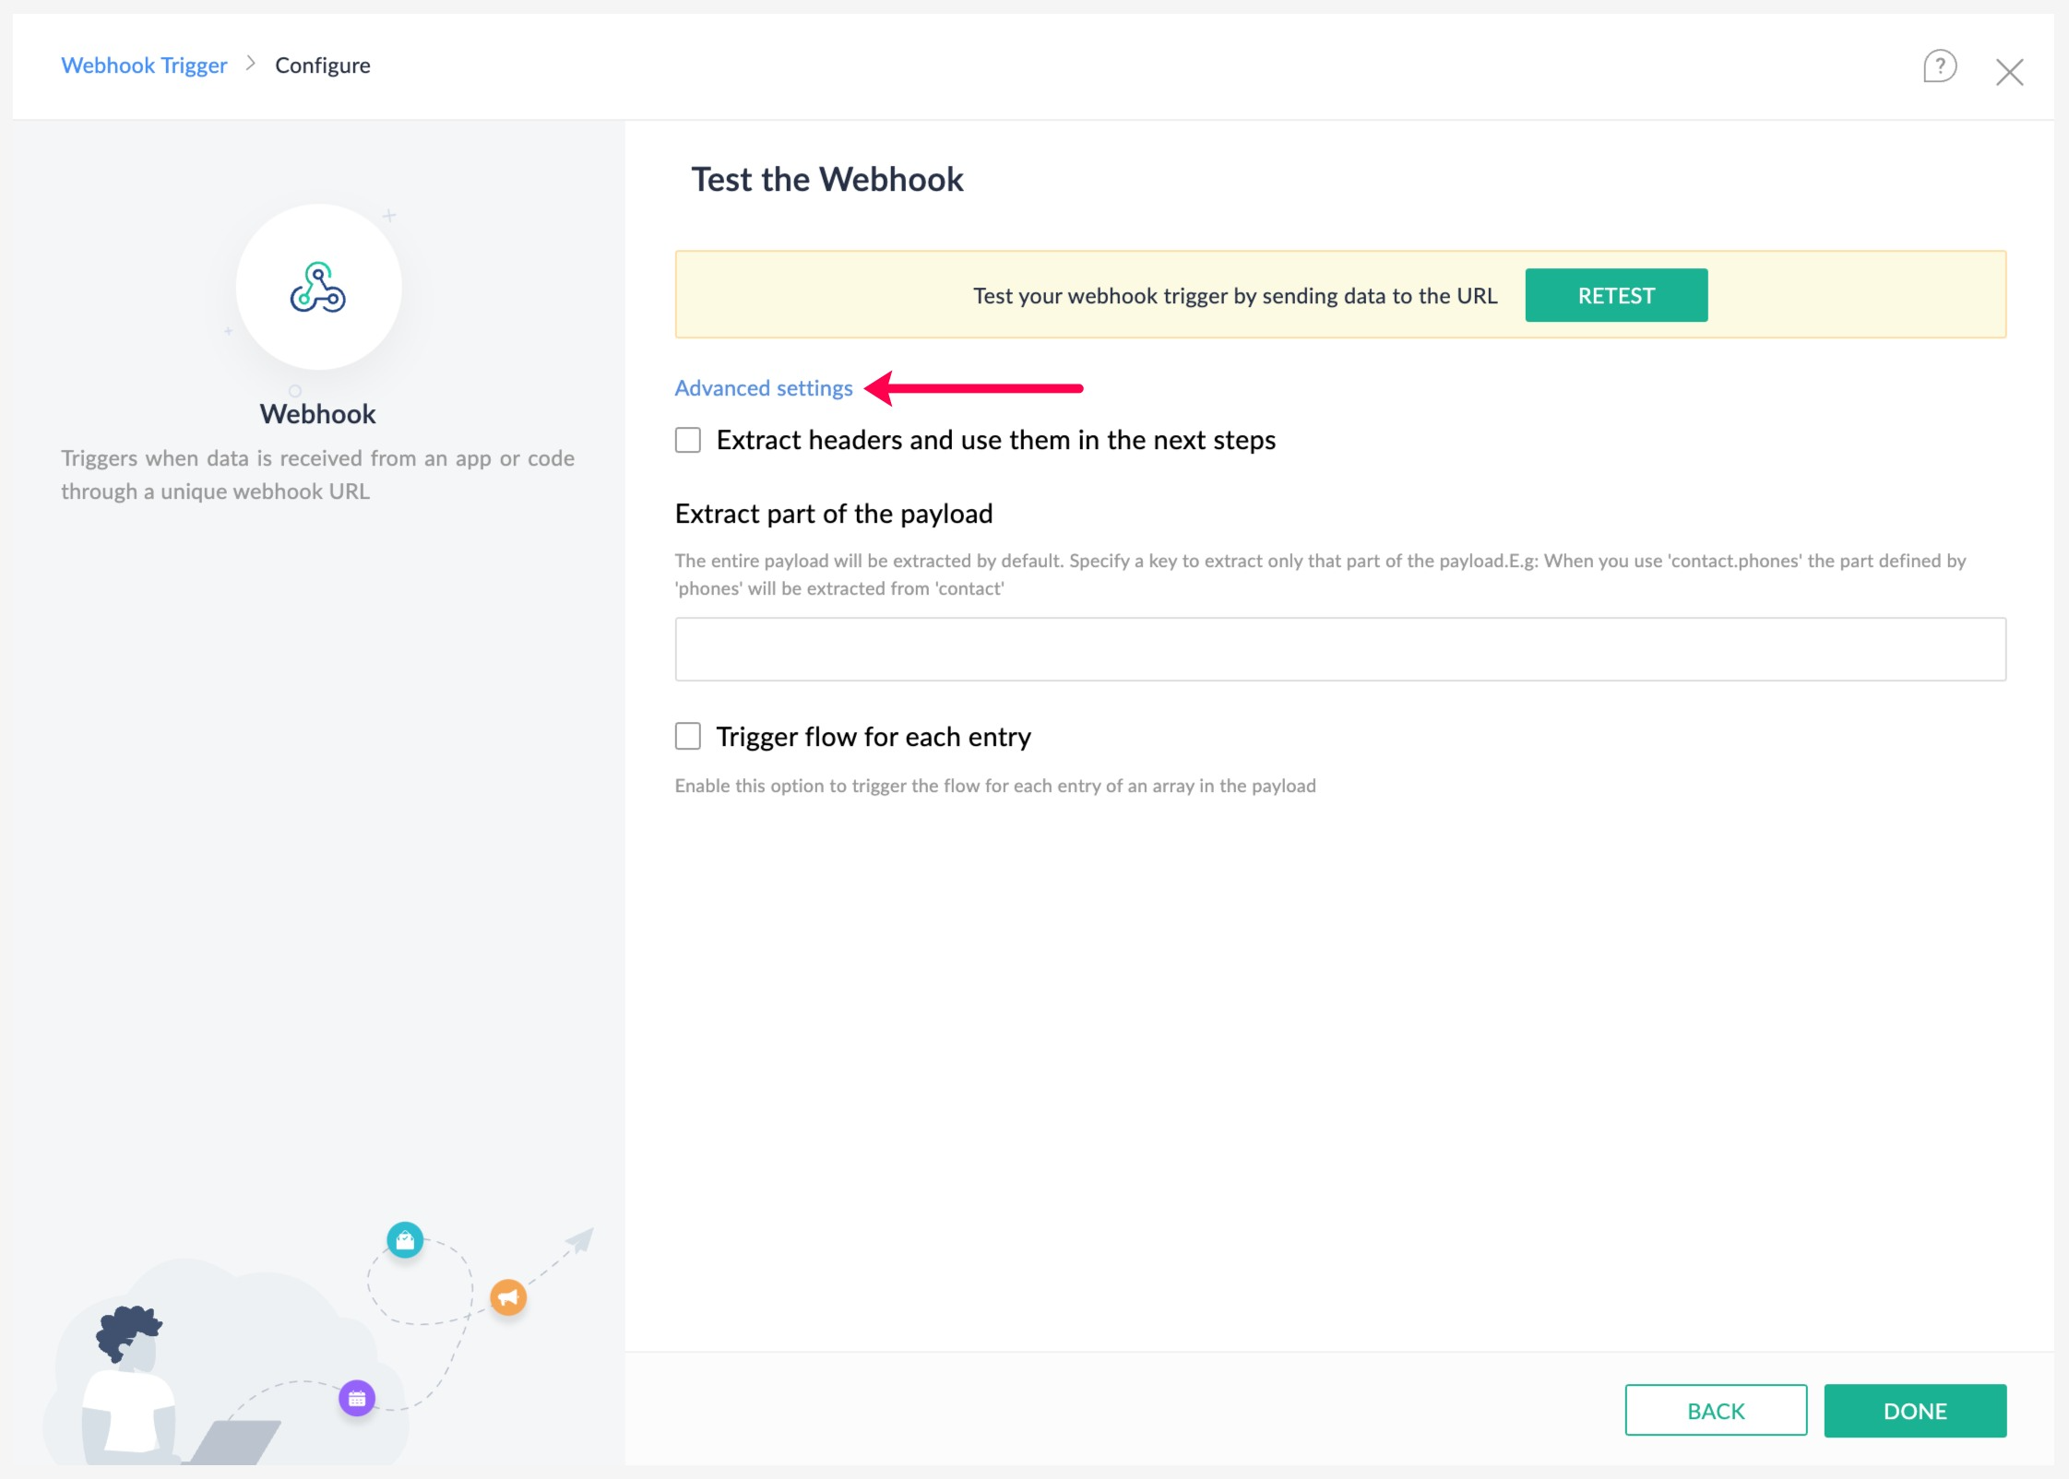Click the BACK button
2069x1479 pixels.
[1716, 1410]
